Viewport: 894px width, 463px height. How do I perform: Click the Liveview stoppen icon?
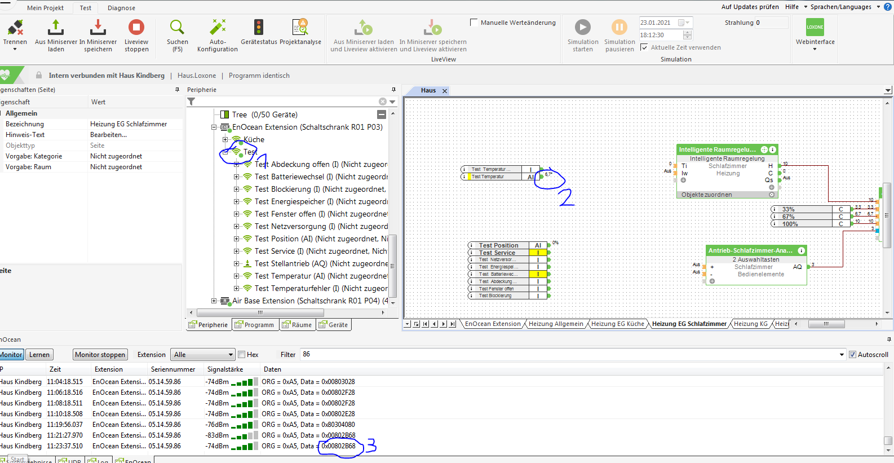(136, 28)
